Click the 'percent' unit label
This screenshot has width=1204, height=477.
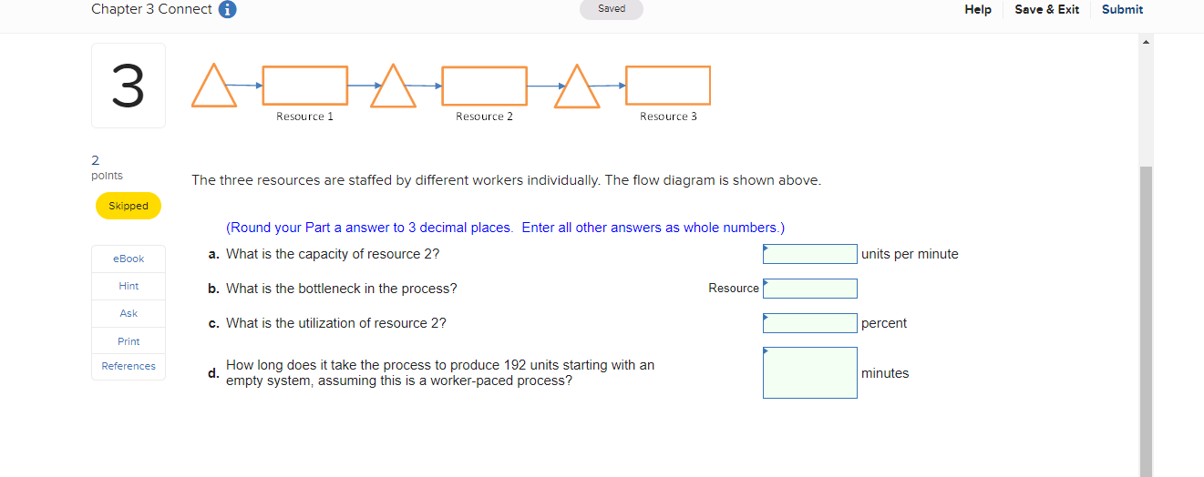coord(884,323)
